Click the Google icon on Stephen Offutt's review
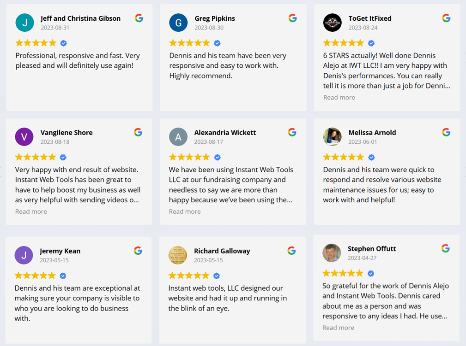The image size is (466, 346). (x=445, y=248)
